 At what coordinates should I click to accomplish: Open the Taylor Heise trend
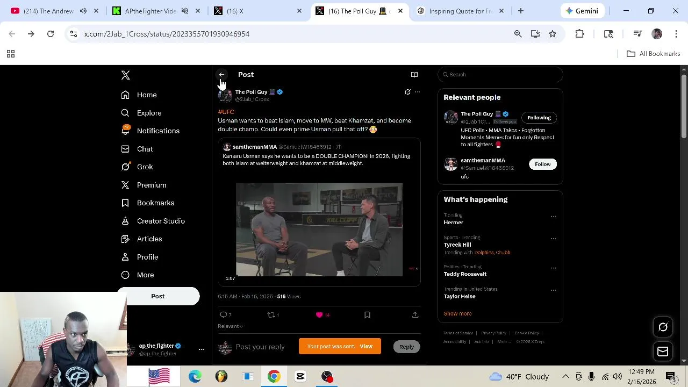pyautogui.click(x=460, y=297)
